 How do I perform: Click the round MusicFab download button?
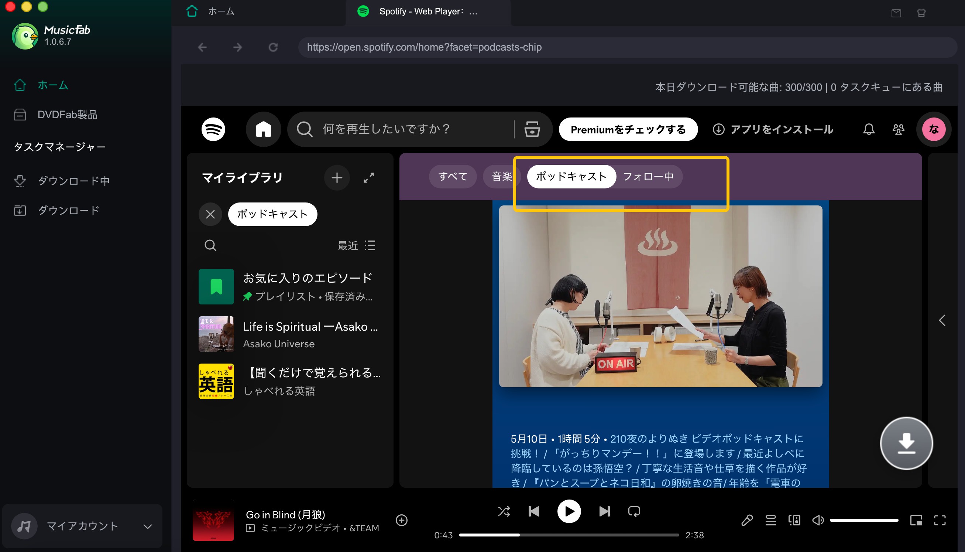[906, 444]
